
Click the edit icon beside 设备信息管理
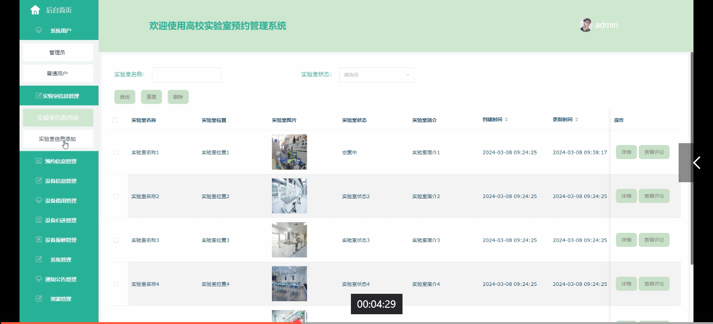coord(39,180)
